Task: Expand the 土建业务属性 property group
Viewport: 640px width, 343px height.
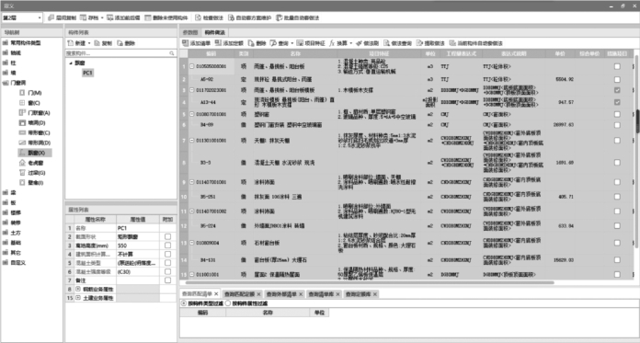Action: point(78,299)
